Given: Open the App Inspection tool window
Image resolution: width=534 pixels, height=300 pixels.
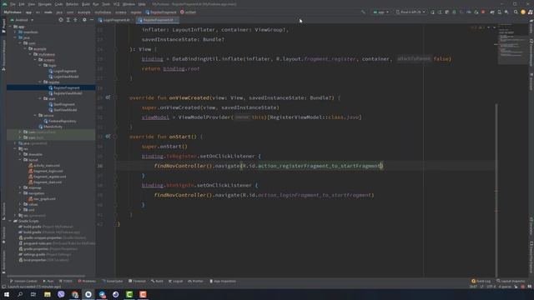Looking at the screenshot, I should [223, 282].
